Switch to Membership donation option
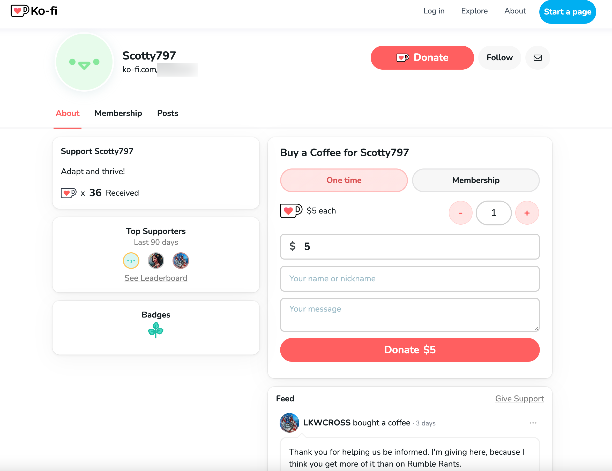 [x=476, y=180]
